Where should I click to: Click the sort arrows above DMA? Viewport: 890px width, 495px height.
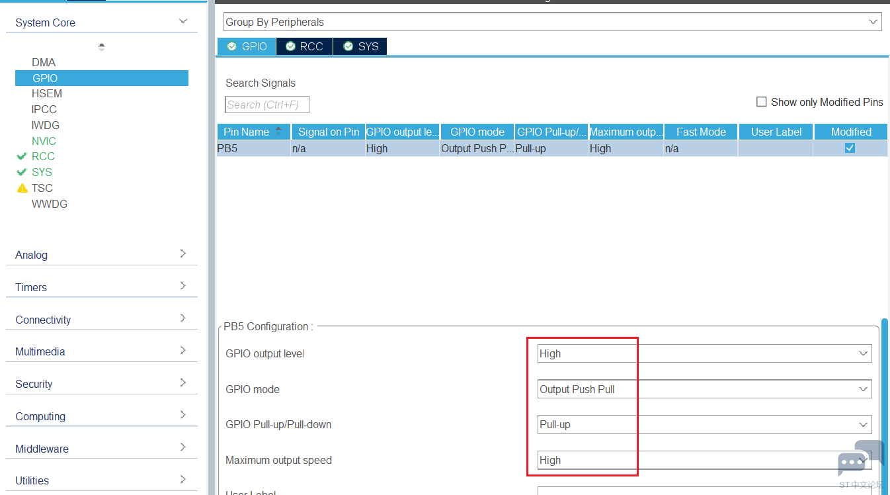(101, 47)
